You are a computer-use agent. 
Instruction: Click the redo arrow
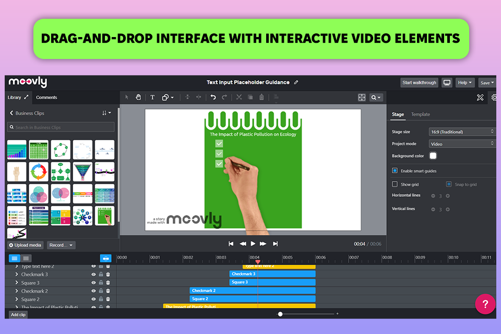224,97
